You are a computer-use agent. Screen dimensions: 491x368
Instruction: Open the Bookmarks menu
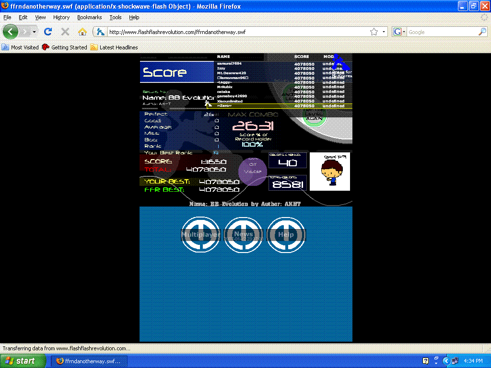[x=89, y=17]
